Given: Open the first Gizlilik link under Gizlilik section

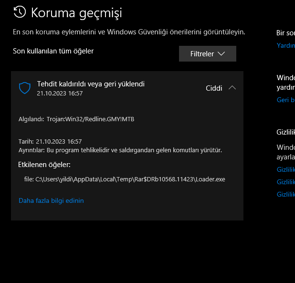Looking at the screenshot, I should coord(286,169).
